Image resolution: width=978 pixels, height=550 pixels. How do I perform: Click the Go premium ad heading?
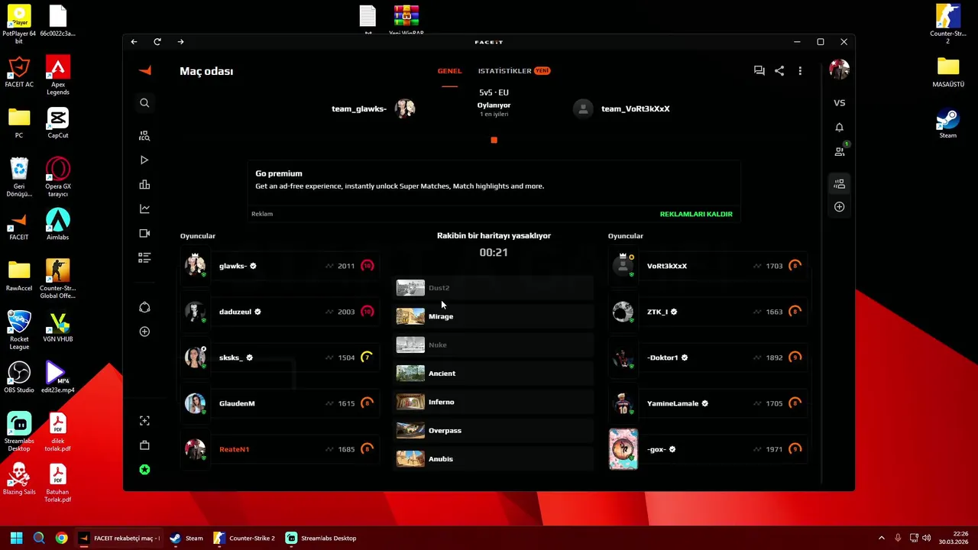tap(279, 173)
